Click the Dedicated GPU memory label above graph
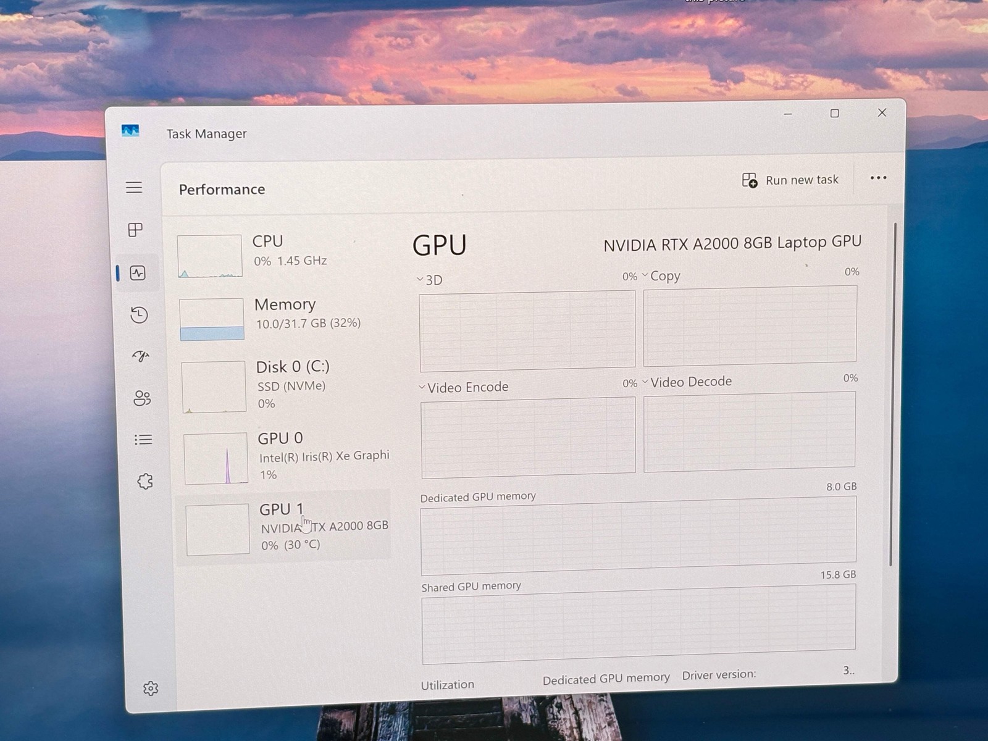 pos(478,496)
